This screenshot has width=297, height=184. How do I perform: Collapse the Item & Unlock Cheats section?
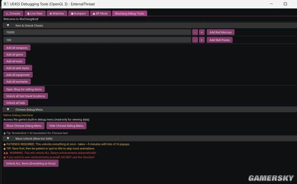coord(8,26)
